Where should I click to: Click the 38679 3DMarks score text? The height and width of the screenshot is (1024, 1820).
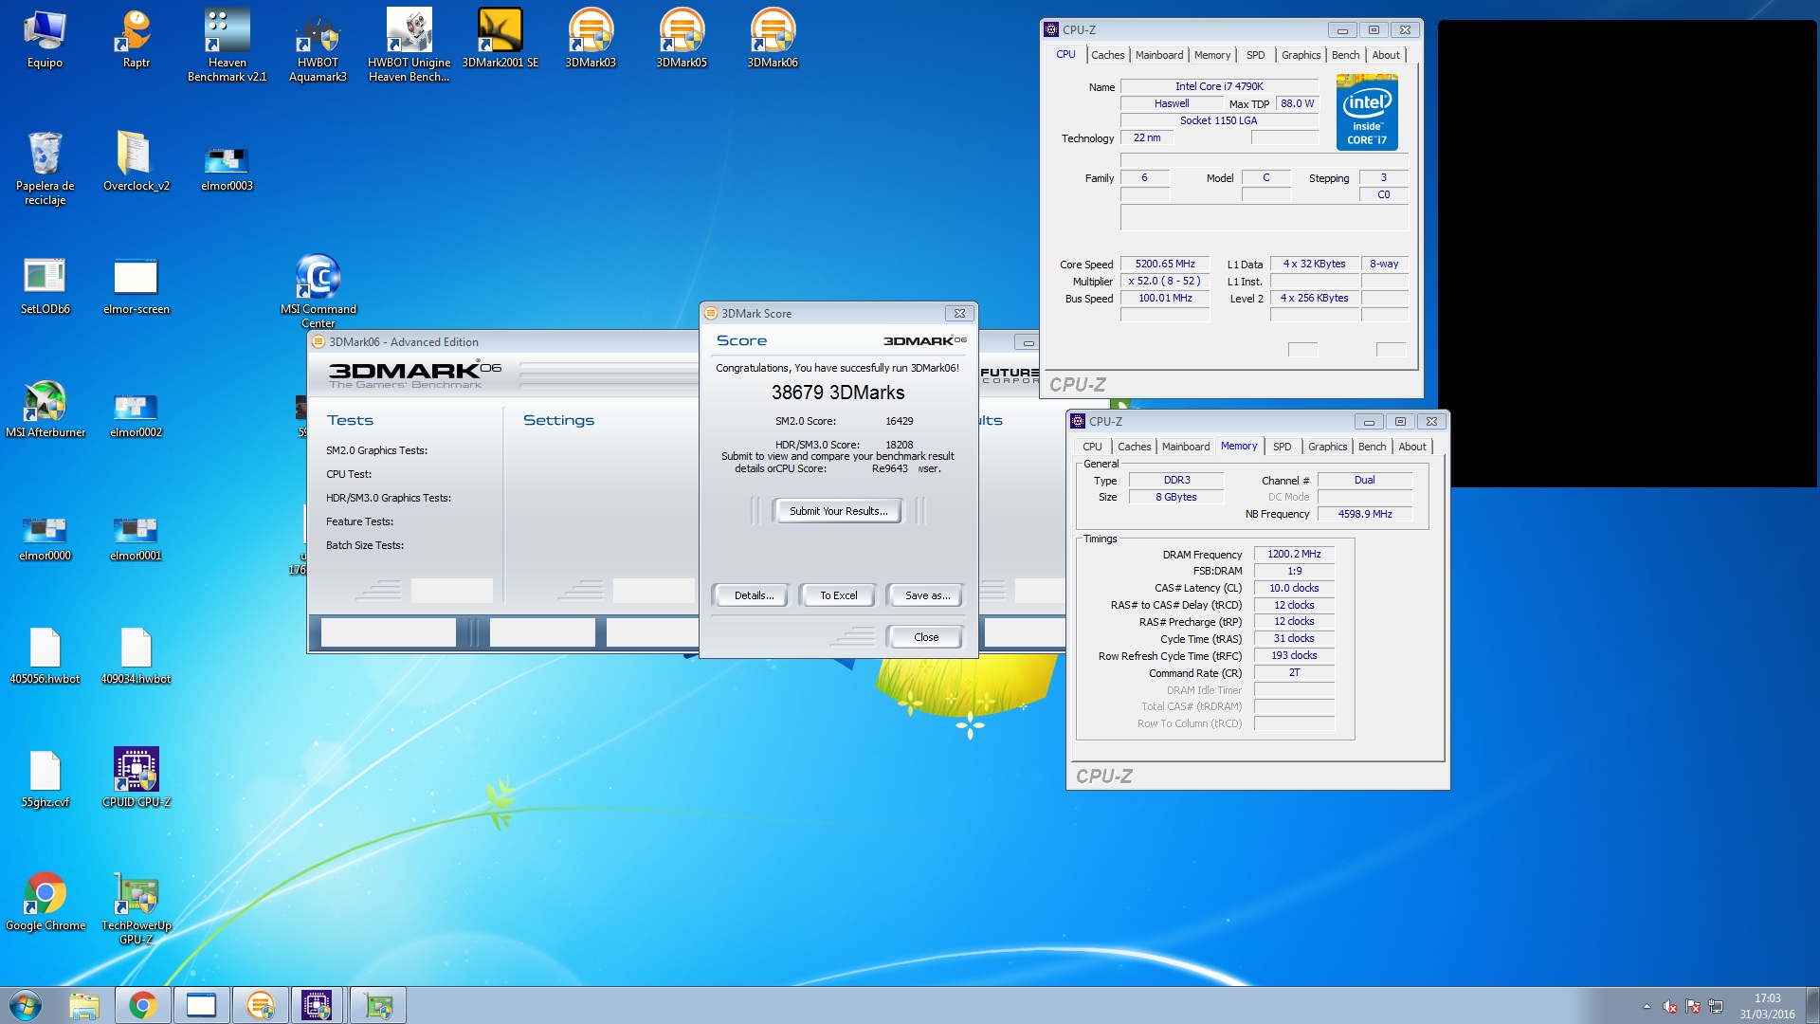(838, 393)
